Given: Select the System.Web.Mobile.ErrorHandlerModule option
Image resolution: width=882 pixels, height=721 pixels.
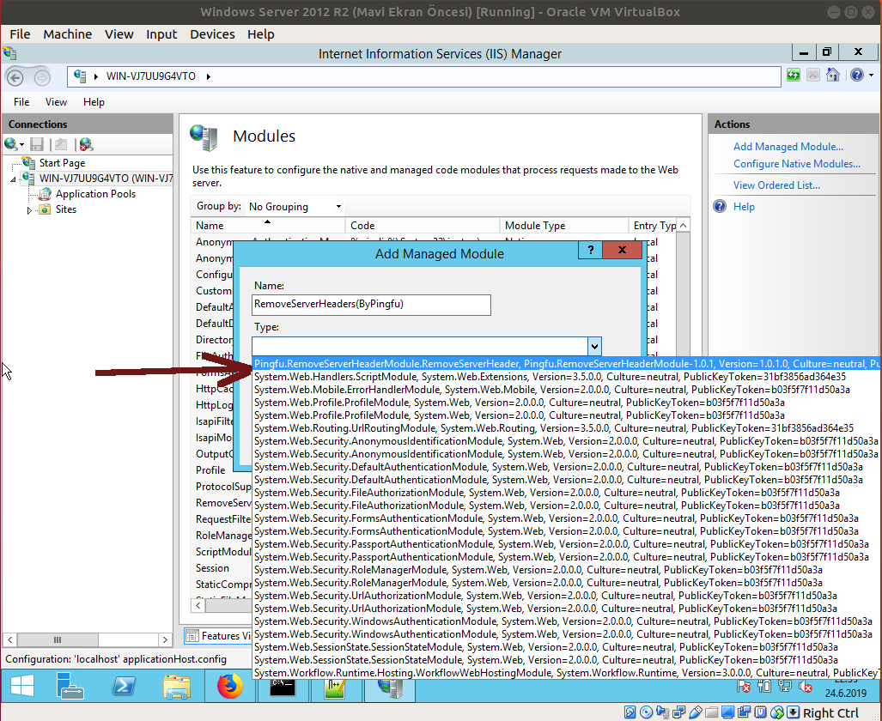Looking at the screenshot, I should coord(567,390).
